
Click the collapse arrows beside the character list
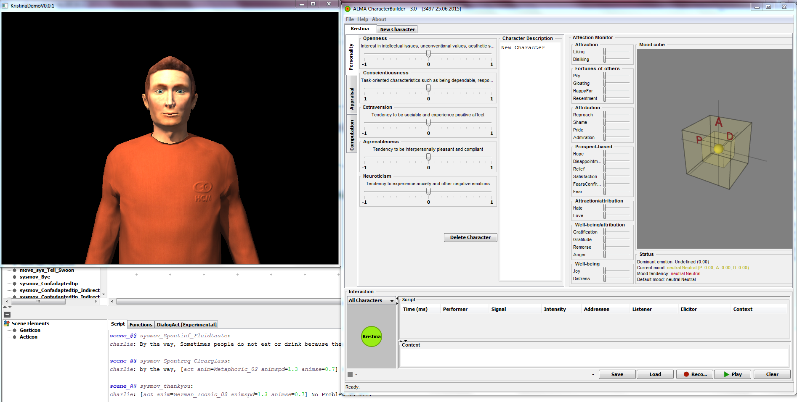point(397,300)
